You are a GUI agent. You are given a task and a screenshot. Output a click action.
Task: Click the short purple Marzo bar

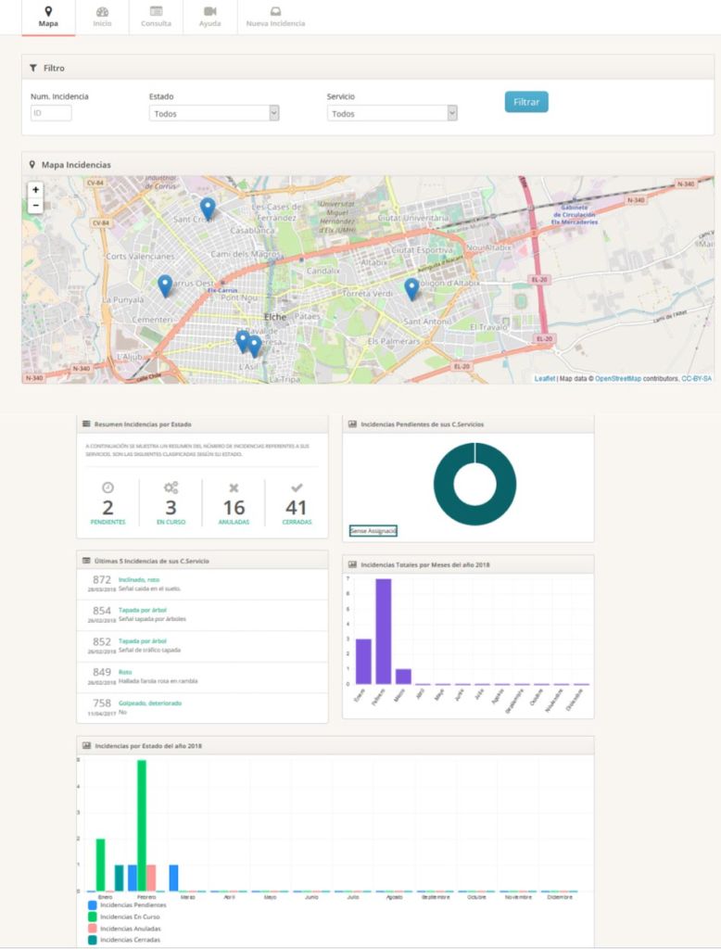403,677
